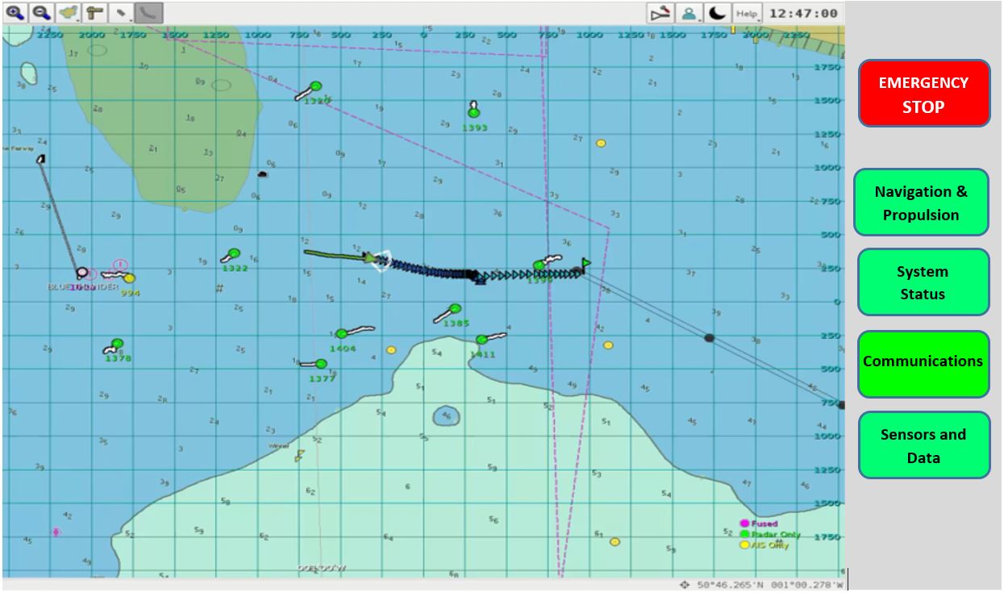Expand the user profile dropdown arrow
The height and width of the screenshot is (593, 1004).
coord(700,21)
